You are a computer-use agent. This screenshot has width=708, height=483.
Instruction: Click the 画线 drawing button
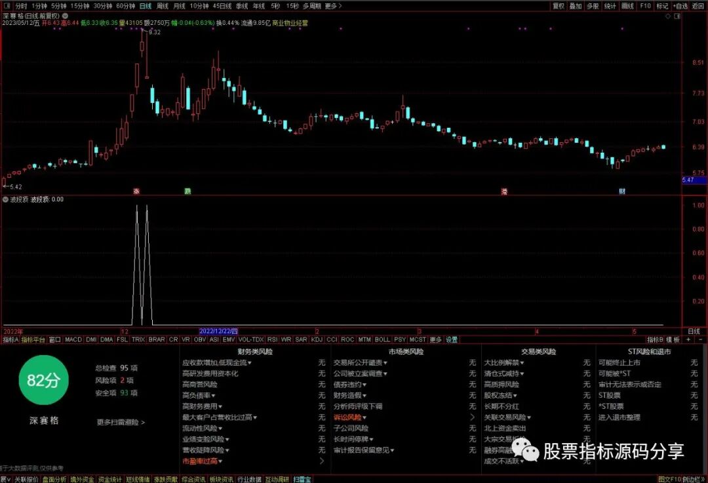tap(627, 6)
